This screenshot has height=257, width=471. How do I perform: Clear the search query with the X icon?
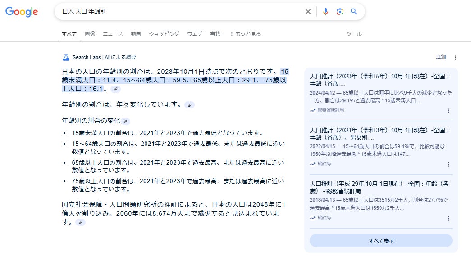[x=308, y=12]
